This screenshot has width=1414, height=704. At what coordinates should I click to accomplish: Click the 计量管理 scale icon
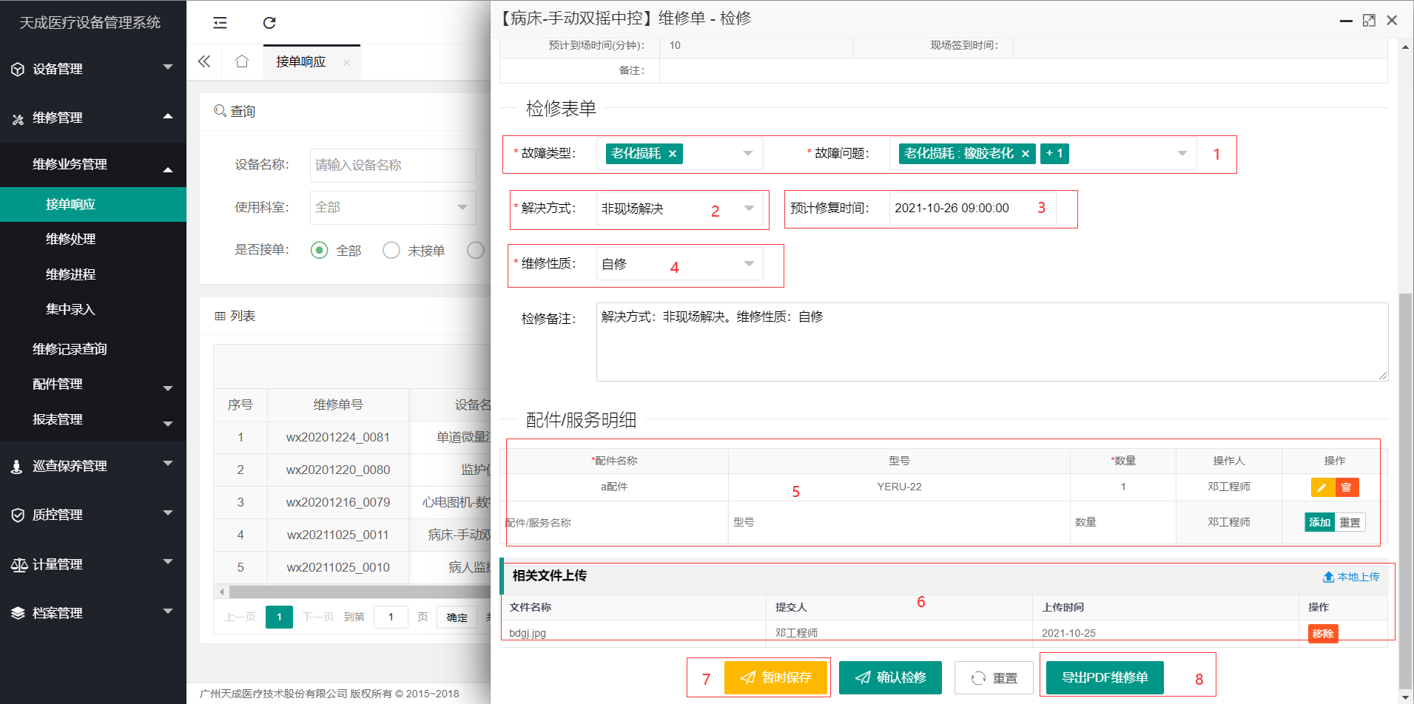pos(18,565)
